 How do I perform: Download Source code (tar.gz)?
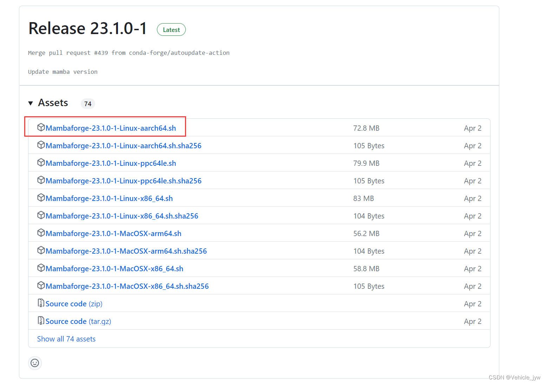click(78, 321)
